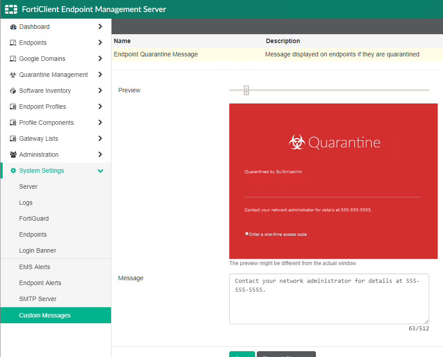Click the '63/512' character counter
443x357 pixels.
(419, 329)
